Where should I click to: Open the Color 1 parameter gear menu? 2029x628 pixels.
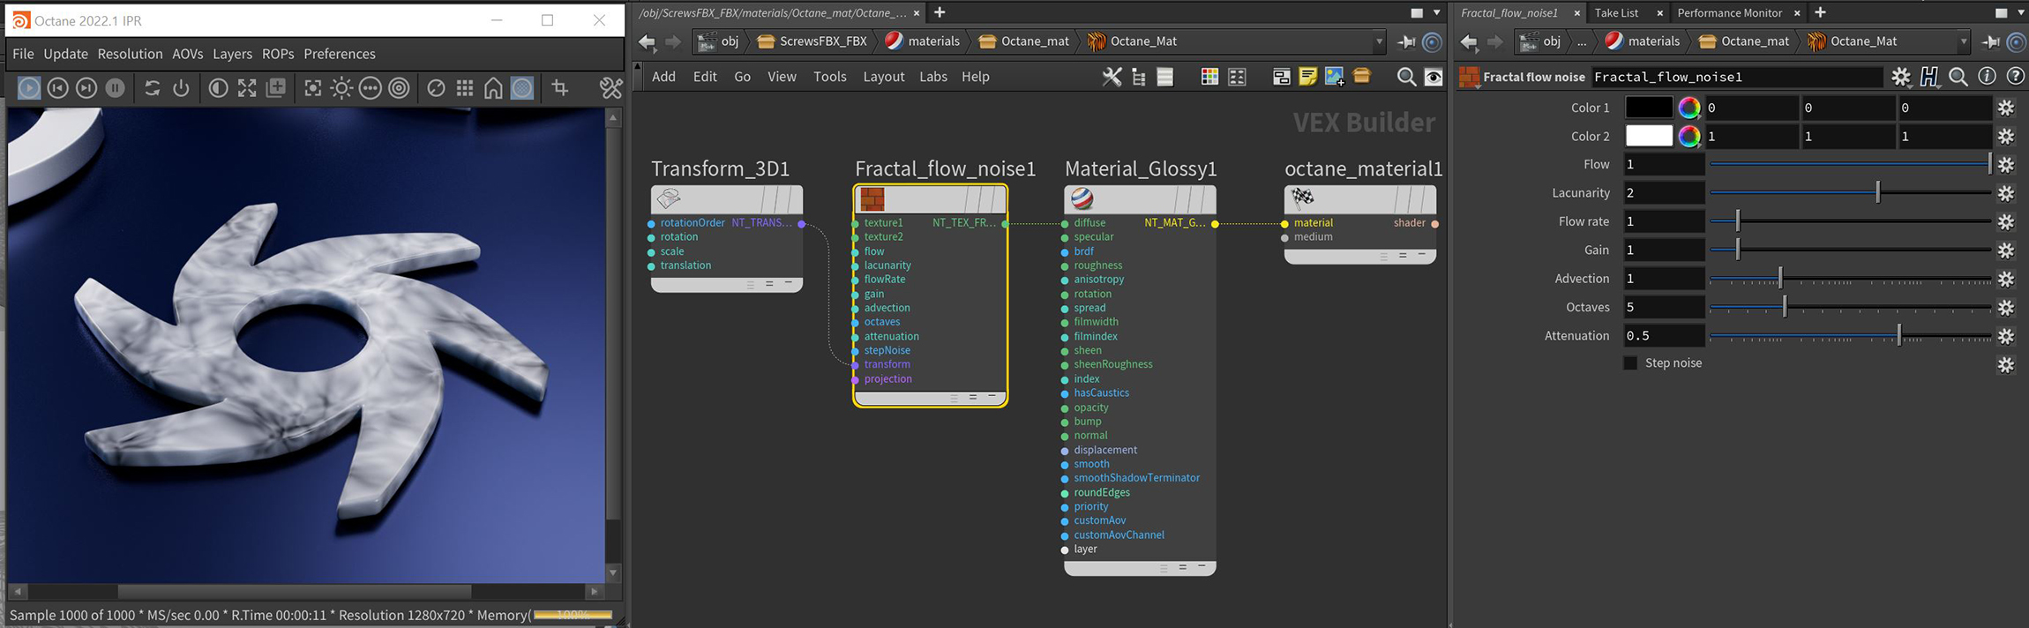point(2006,108)
